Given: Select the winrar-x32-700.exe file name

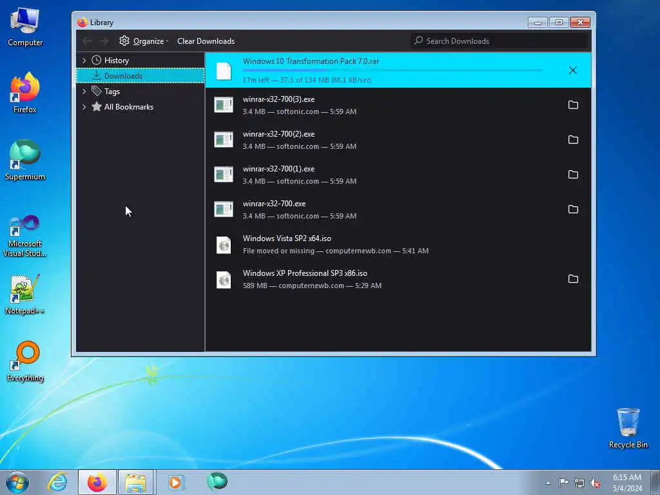Looking at the screenshot, I should (274, 203).
